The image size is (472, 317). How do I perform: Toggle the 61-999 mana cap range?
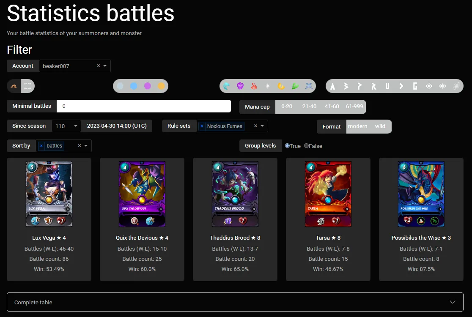[x=354, y=107]
